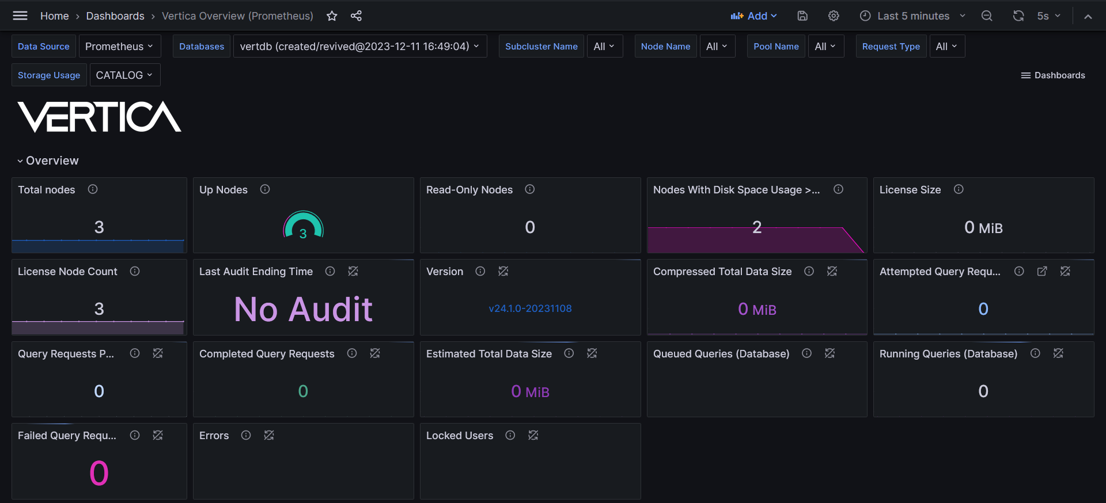
Task: Collapse the Overview row
Action: pyautogui.click(x=48, y=161)
